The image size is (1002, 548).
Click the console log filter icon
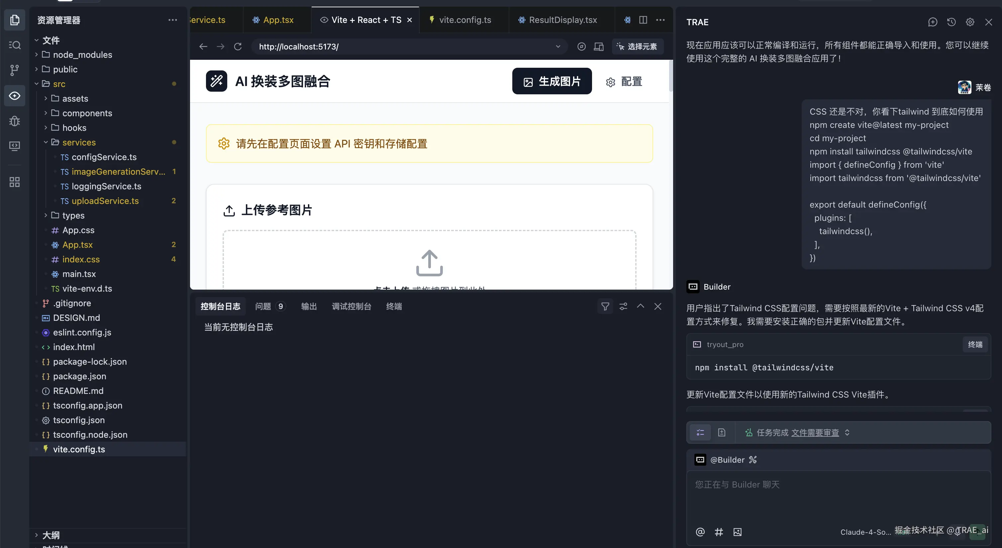coord(605,307)
